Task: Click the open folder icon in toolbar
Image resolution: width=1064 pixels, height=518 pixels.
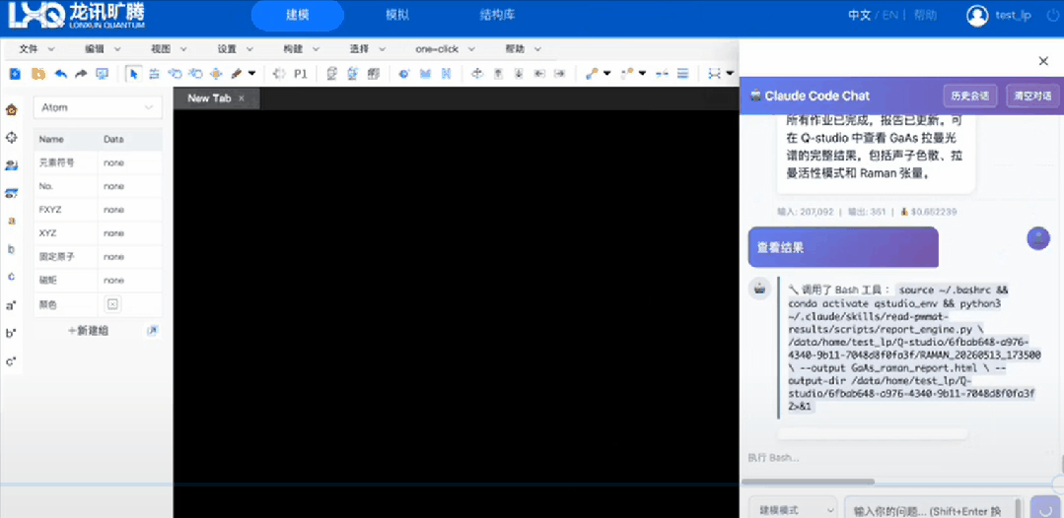Action: pyautogui.click(x=38, y=73)
